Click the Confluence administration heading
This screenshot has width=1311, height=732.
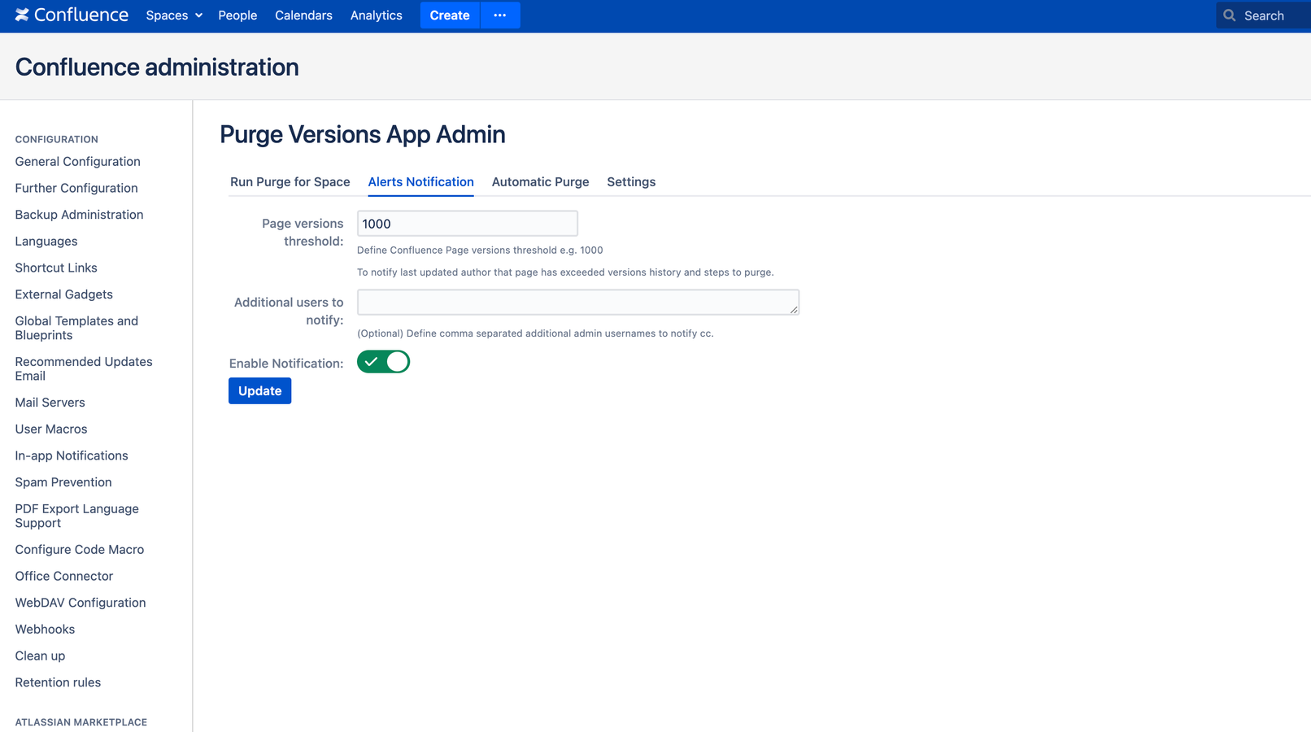pyautogui.click(x=157, y=67)
